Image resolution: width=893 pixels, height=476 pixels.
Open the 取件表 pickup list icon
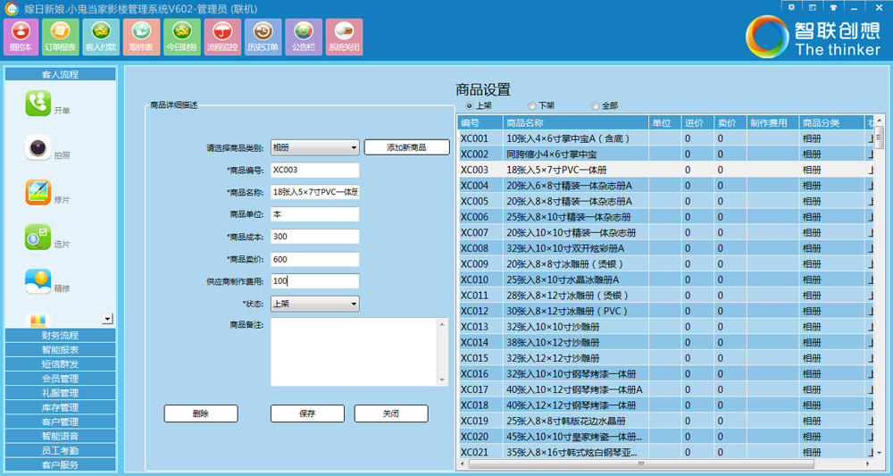(x=141, y=37)
